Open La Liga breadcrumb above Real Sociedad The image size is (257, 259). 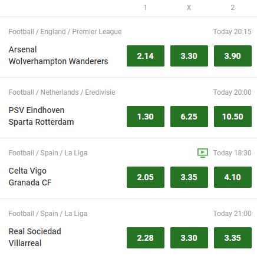pos(48,214)
